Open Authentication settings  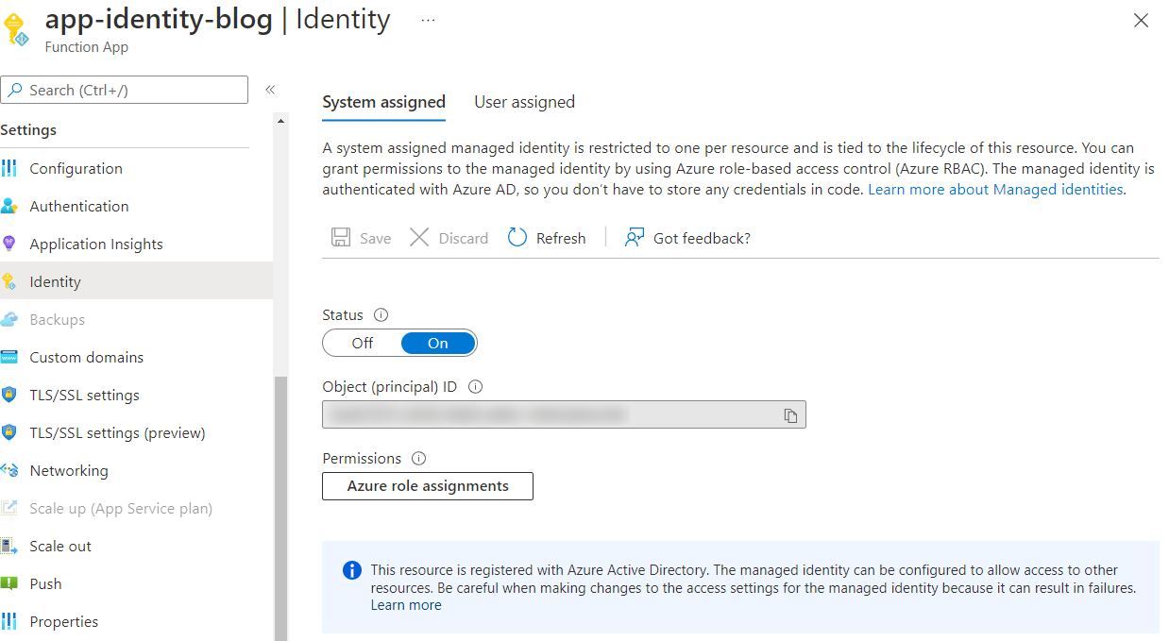(x=79, y=206)
